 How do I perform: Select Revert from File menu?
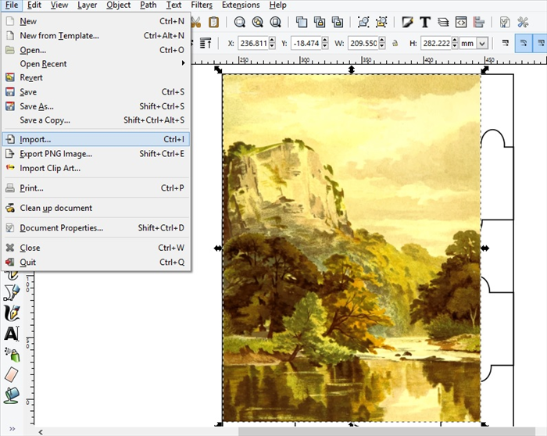pos(96,77)
